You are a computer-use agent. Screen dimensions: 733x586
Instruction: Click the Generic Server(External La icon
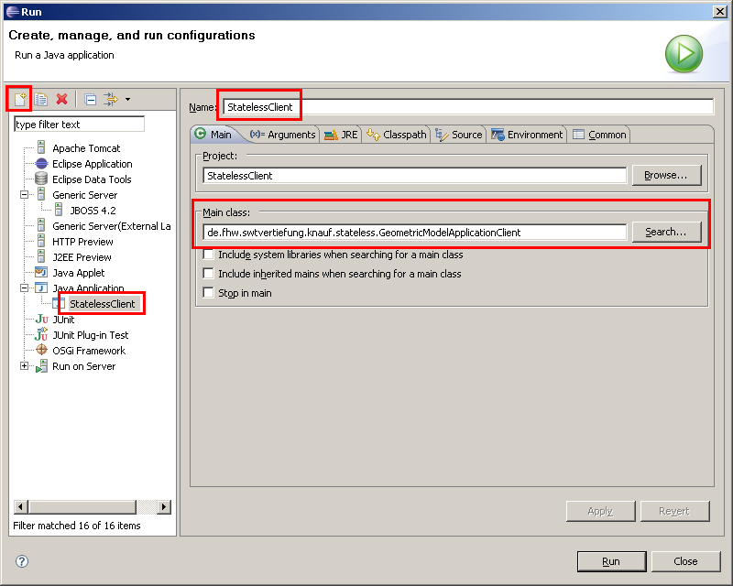coord(41,226)
